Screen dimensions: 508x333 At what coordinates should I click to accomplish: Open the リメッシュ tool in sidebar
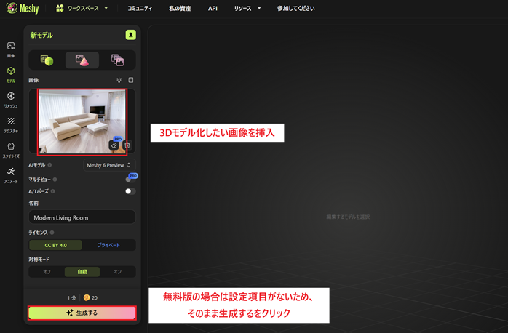tap(11, 100)
